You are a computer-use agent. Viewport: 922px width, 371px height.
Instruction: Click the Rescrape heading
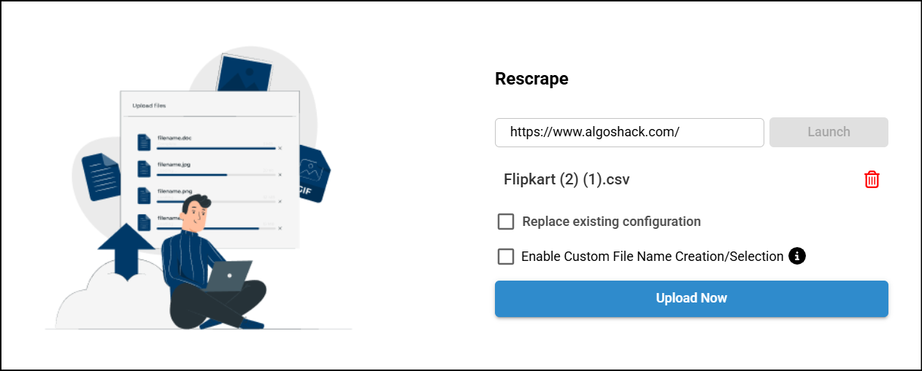531,79
